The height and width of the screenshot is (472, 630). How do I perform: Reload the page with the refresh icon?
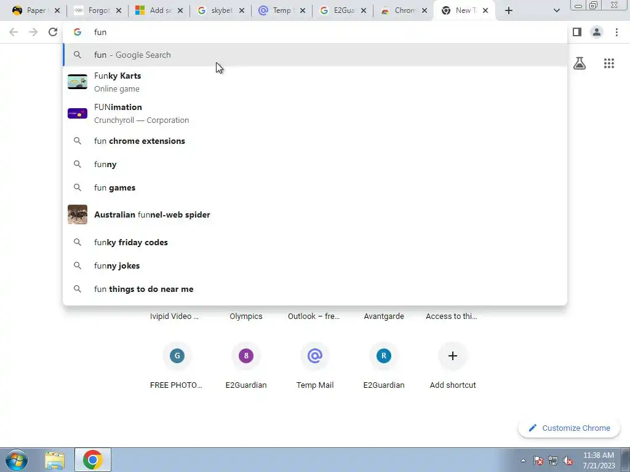(x=53, y=32)
